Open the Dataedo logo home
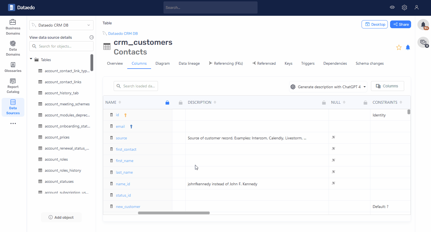 point(21,7)
